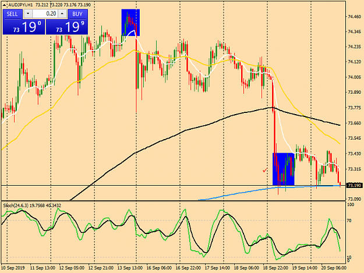Click the 73.775 price axis label
The height and width of the screenshot is (273, 364).
(x=355, y=108)
